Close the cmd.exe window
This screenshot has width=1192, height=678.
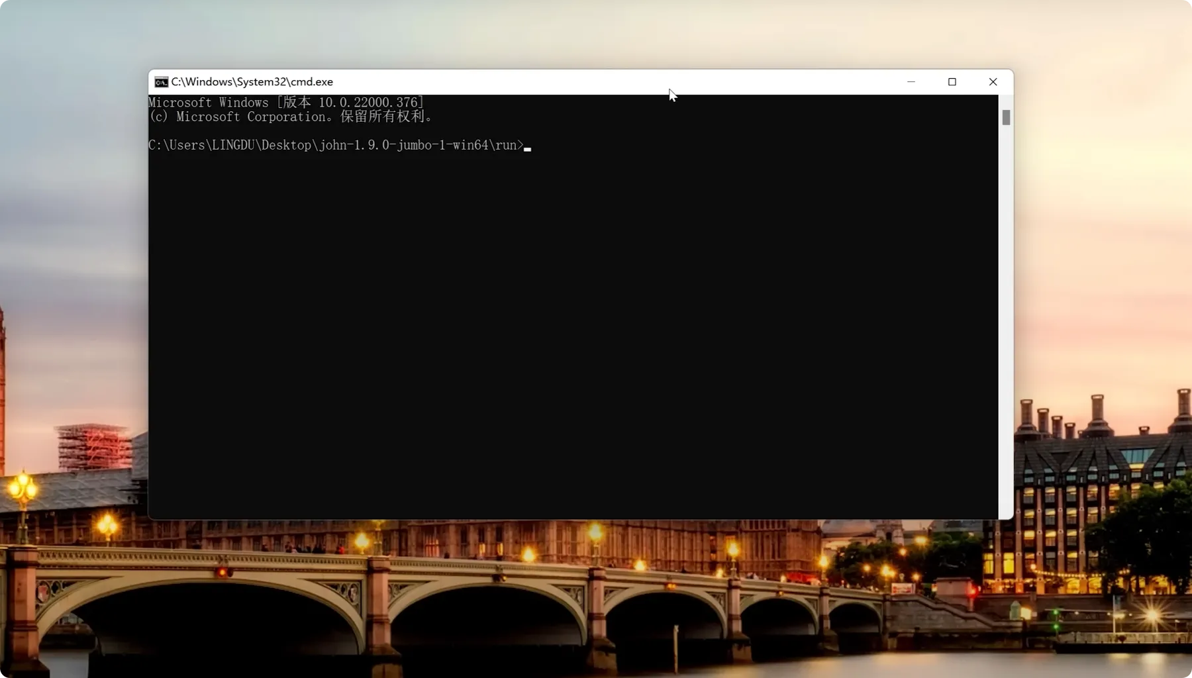993,82
